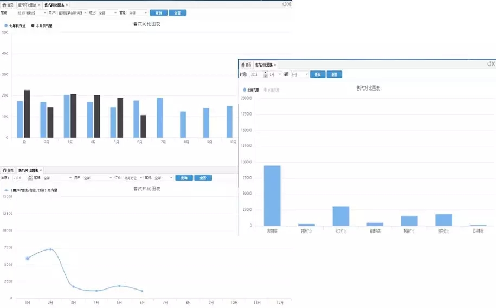
Task: Open 指标 dropdown showing 行业
Action: [x=300, y=74]
